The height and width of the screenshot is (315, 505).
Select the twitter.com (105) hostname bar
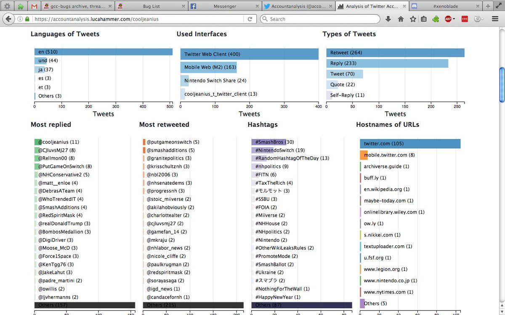click(x=410, y=144)
